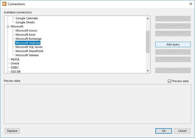Image resolution: width=195 pixels, height=138 pixels.
Task: Select Oracle in connections list
Action: point(15,63)
